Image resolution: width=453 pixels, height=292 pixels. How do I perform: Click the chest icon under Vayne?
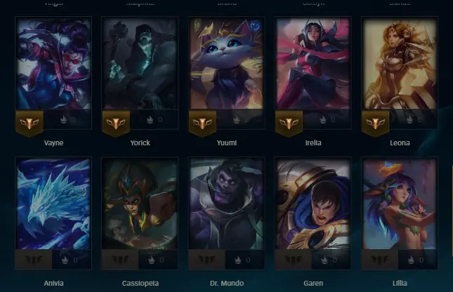point(63,119)
